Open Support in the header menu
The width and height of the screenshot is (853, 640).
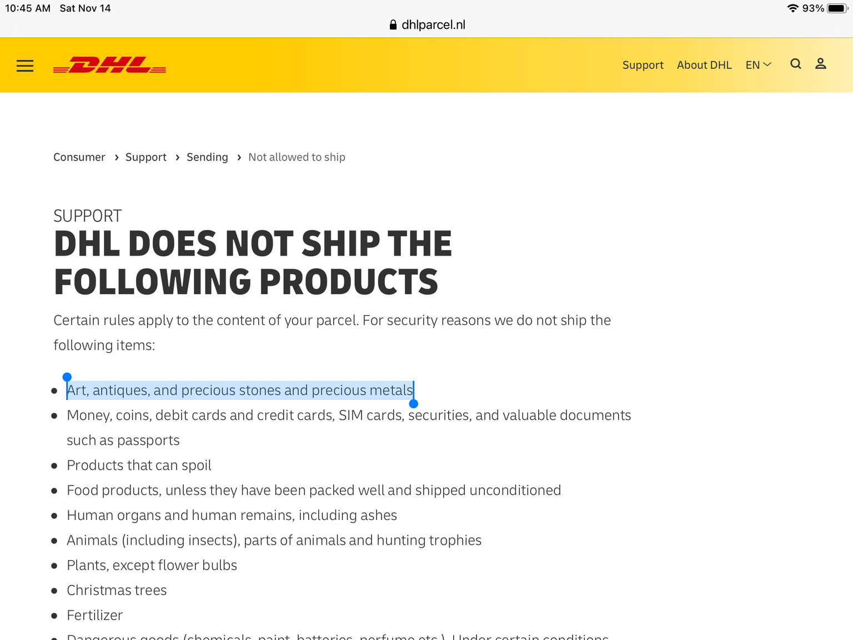pos(643,65)
